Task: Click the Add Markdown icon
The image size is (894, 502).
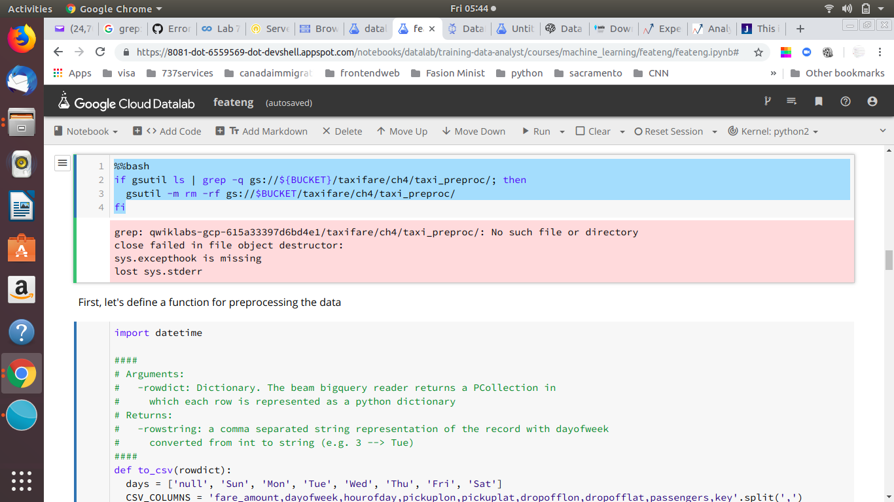Action: pyautogui.click(x=221, y=131)
